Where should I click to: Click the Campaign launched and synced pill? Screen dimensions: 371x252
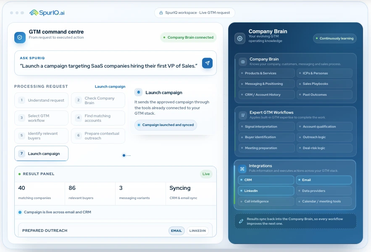pos(166,125)
